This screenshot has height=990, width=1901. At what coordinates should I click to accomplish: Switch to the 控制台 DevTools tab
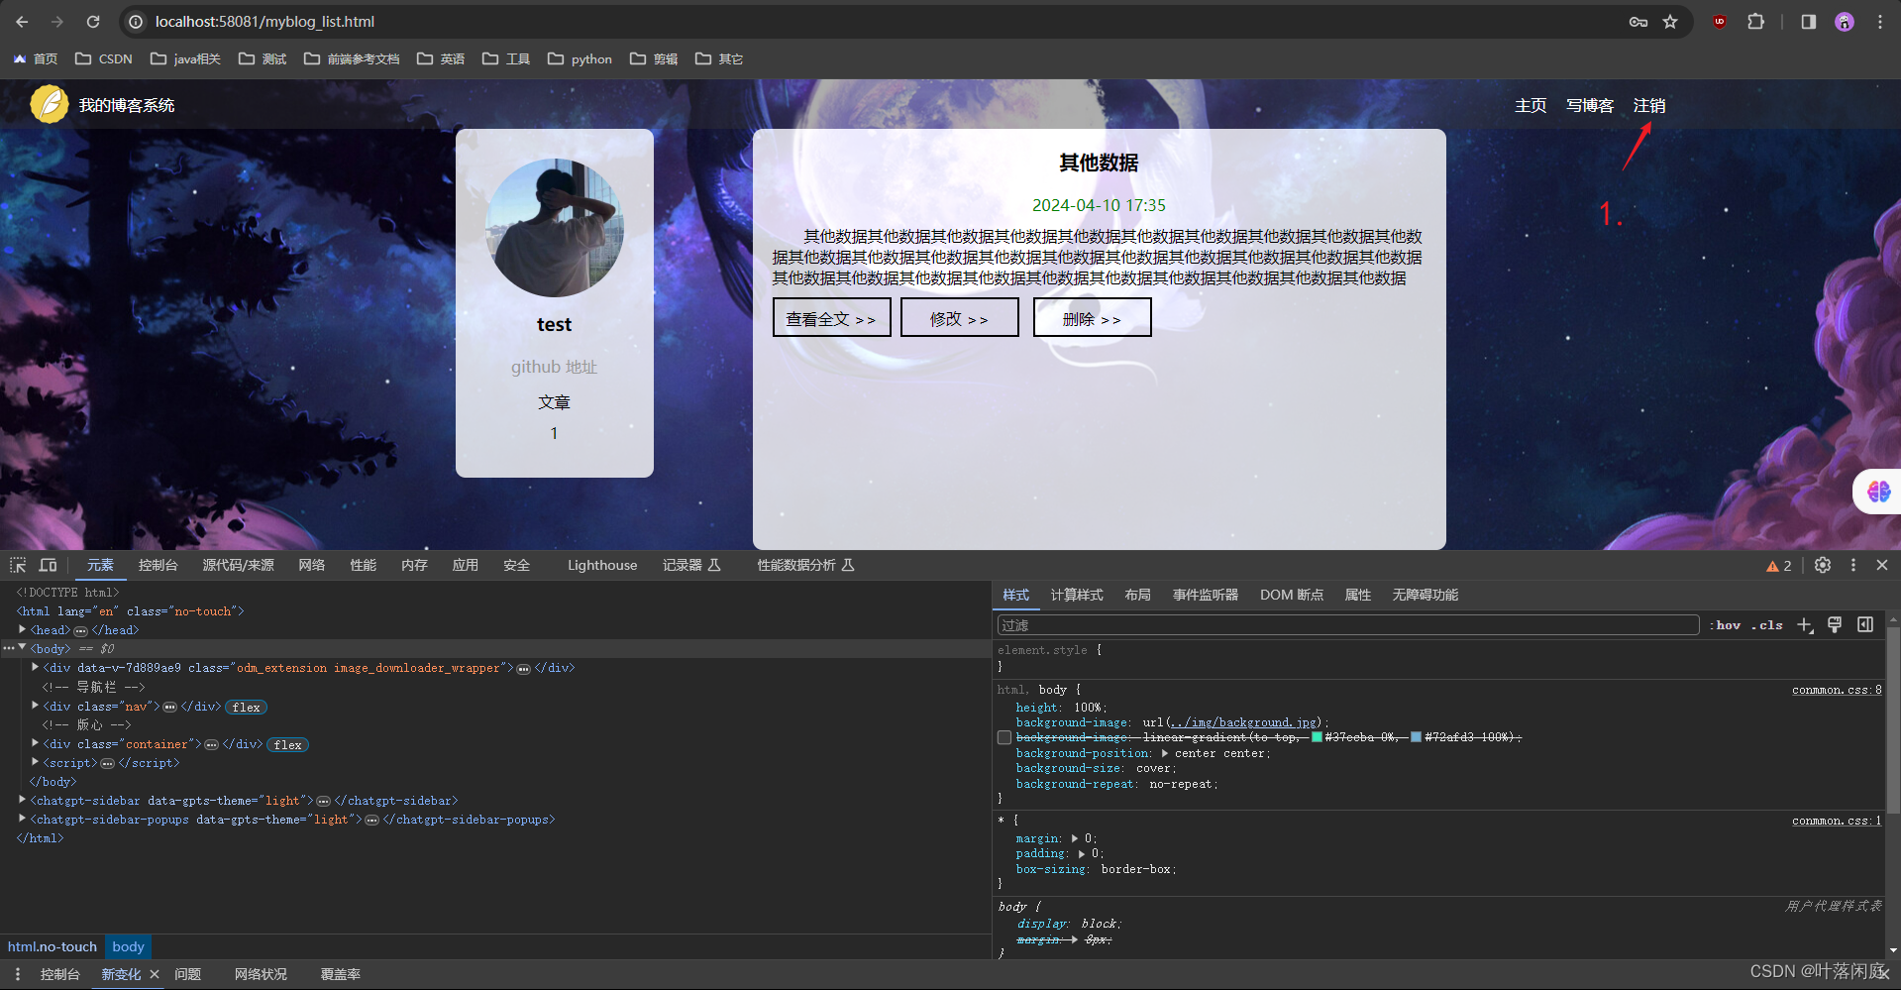tap(158, 565)
